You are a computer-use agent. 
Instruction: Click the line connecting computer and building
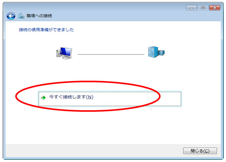[x=111, y=55]
